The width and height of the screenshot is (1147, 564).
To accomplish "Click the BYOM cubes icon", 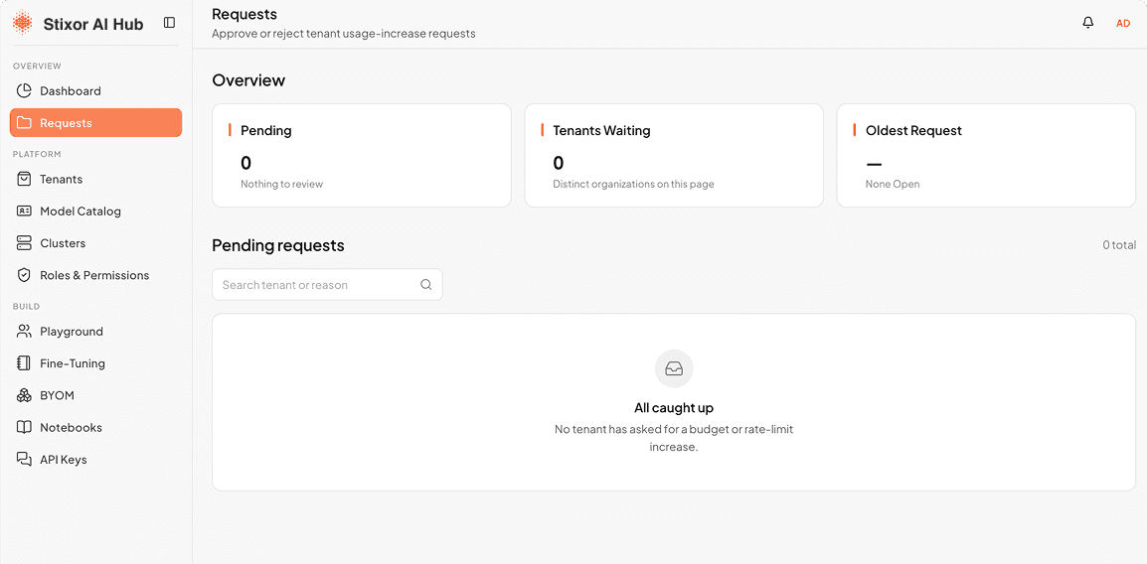I will 24,395.
